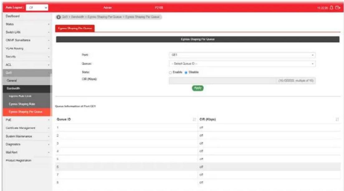Sort table by Queue ID arrows icon

click(x=194, y=119)
